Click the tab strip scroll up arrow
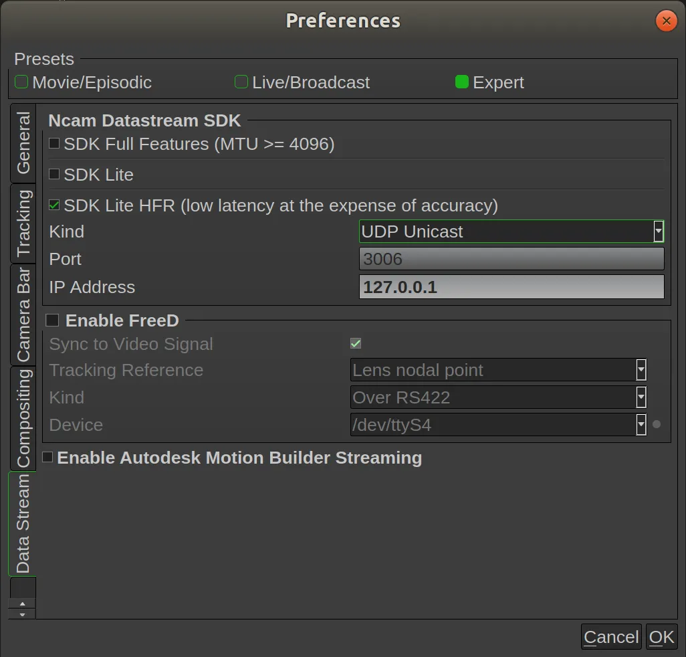 point(22,603)
